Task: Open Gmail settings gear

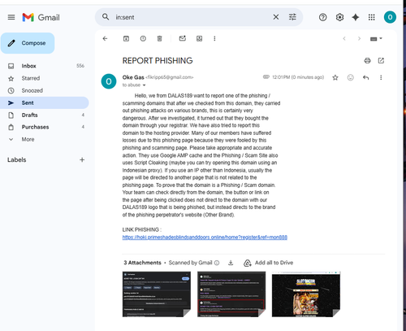Action: coord(339,17)
